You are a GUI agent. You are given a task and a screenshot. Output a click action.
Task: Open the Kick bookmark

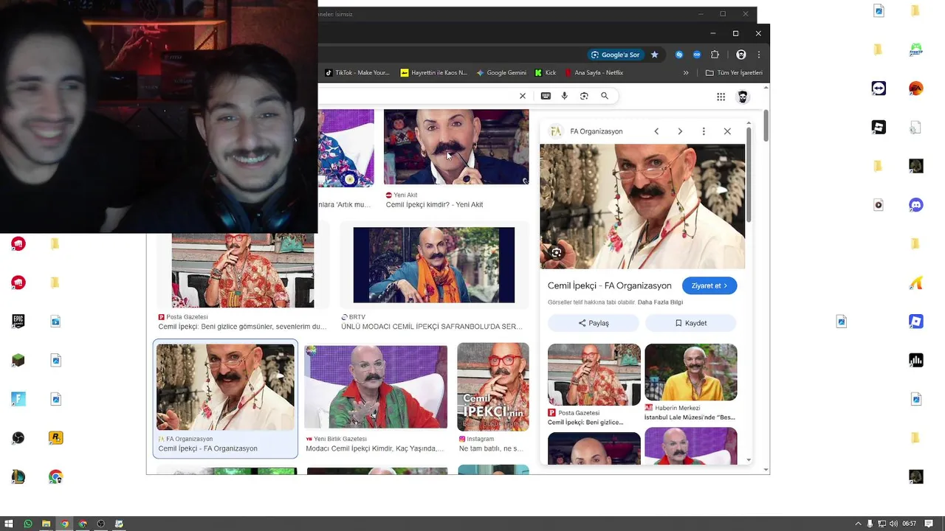tap(546, 73)
